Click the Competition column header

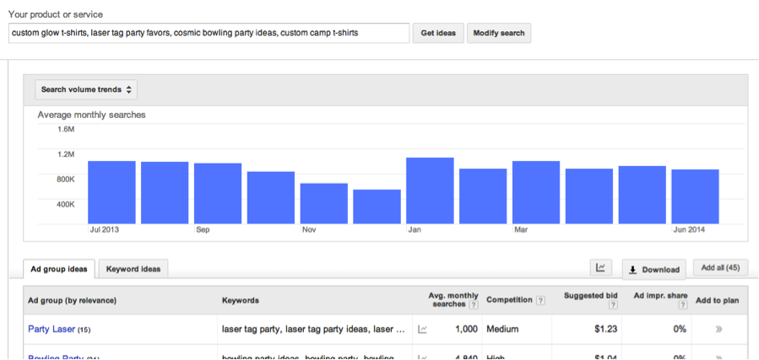pyautogui.click(x=509, y=299)
